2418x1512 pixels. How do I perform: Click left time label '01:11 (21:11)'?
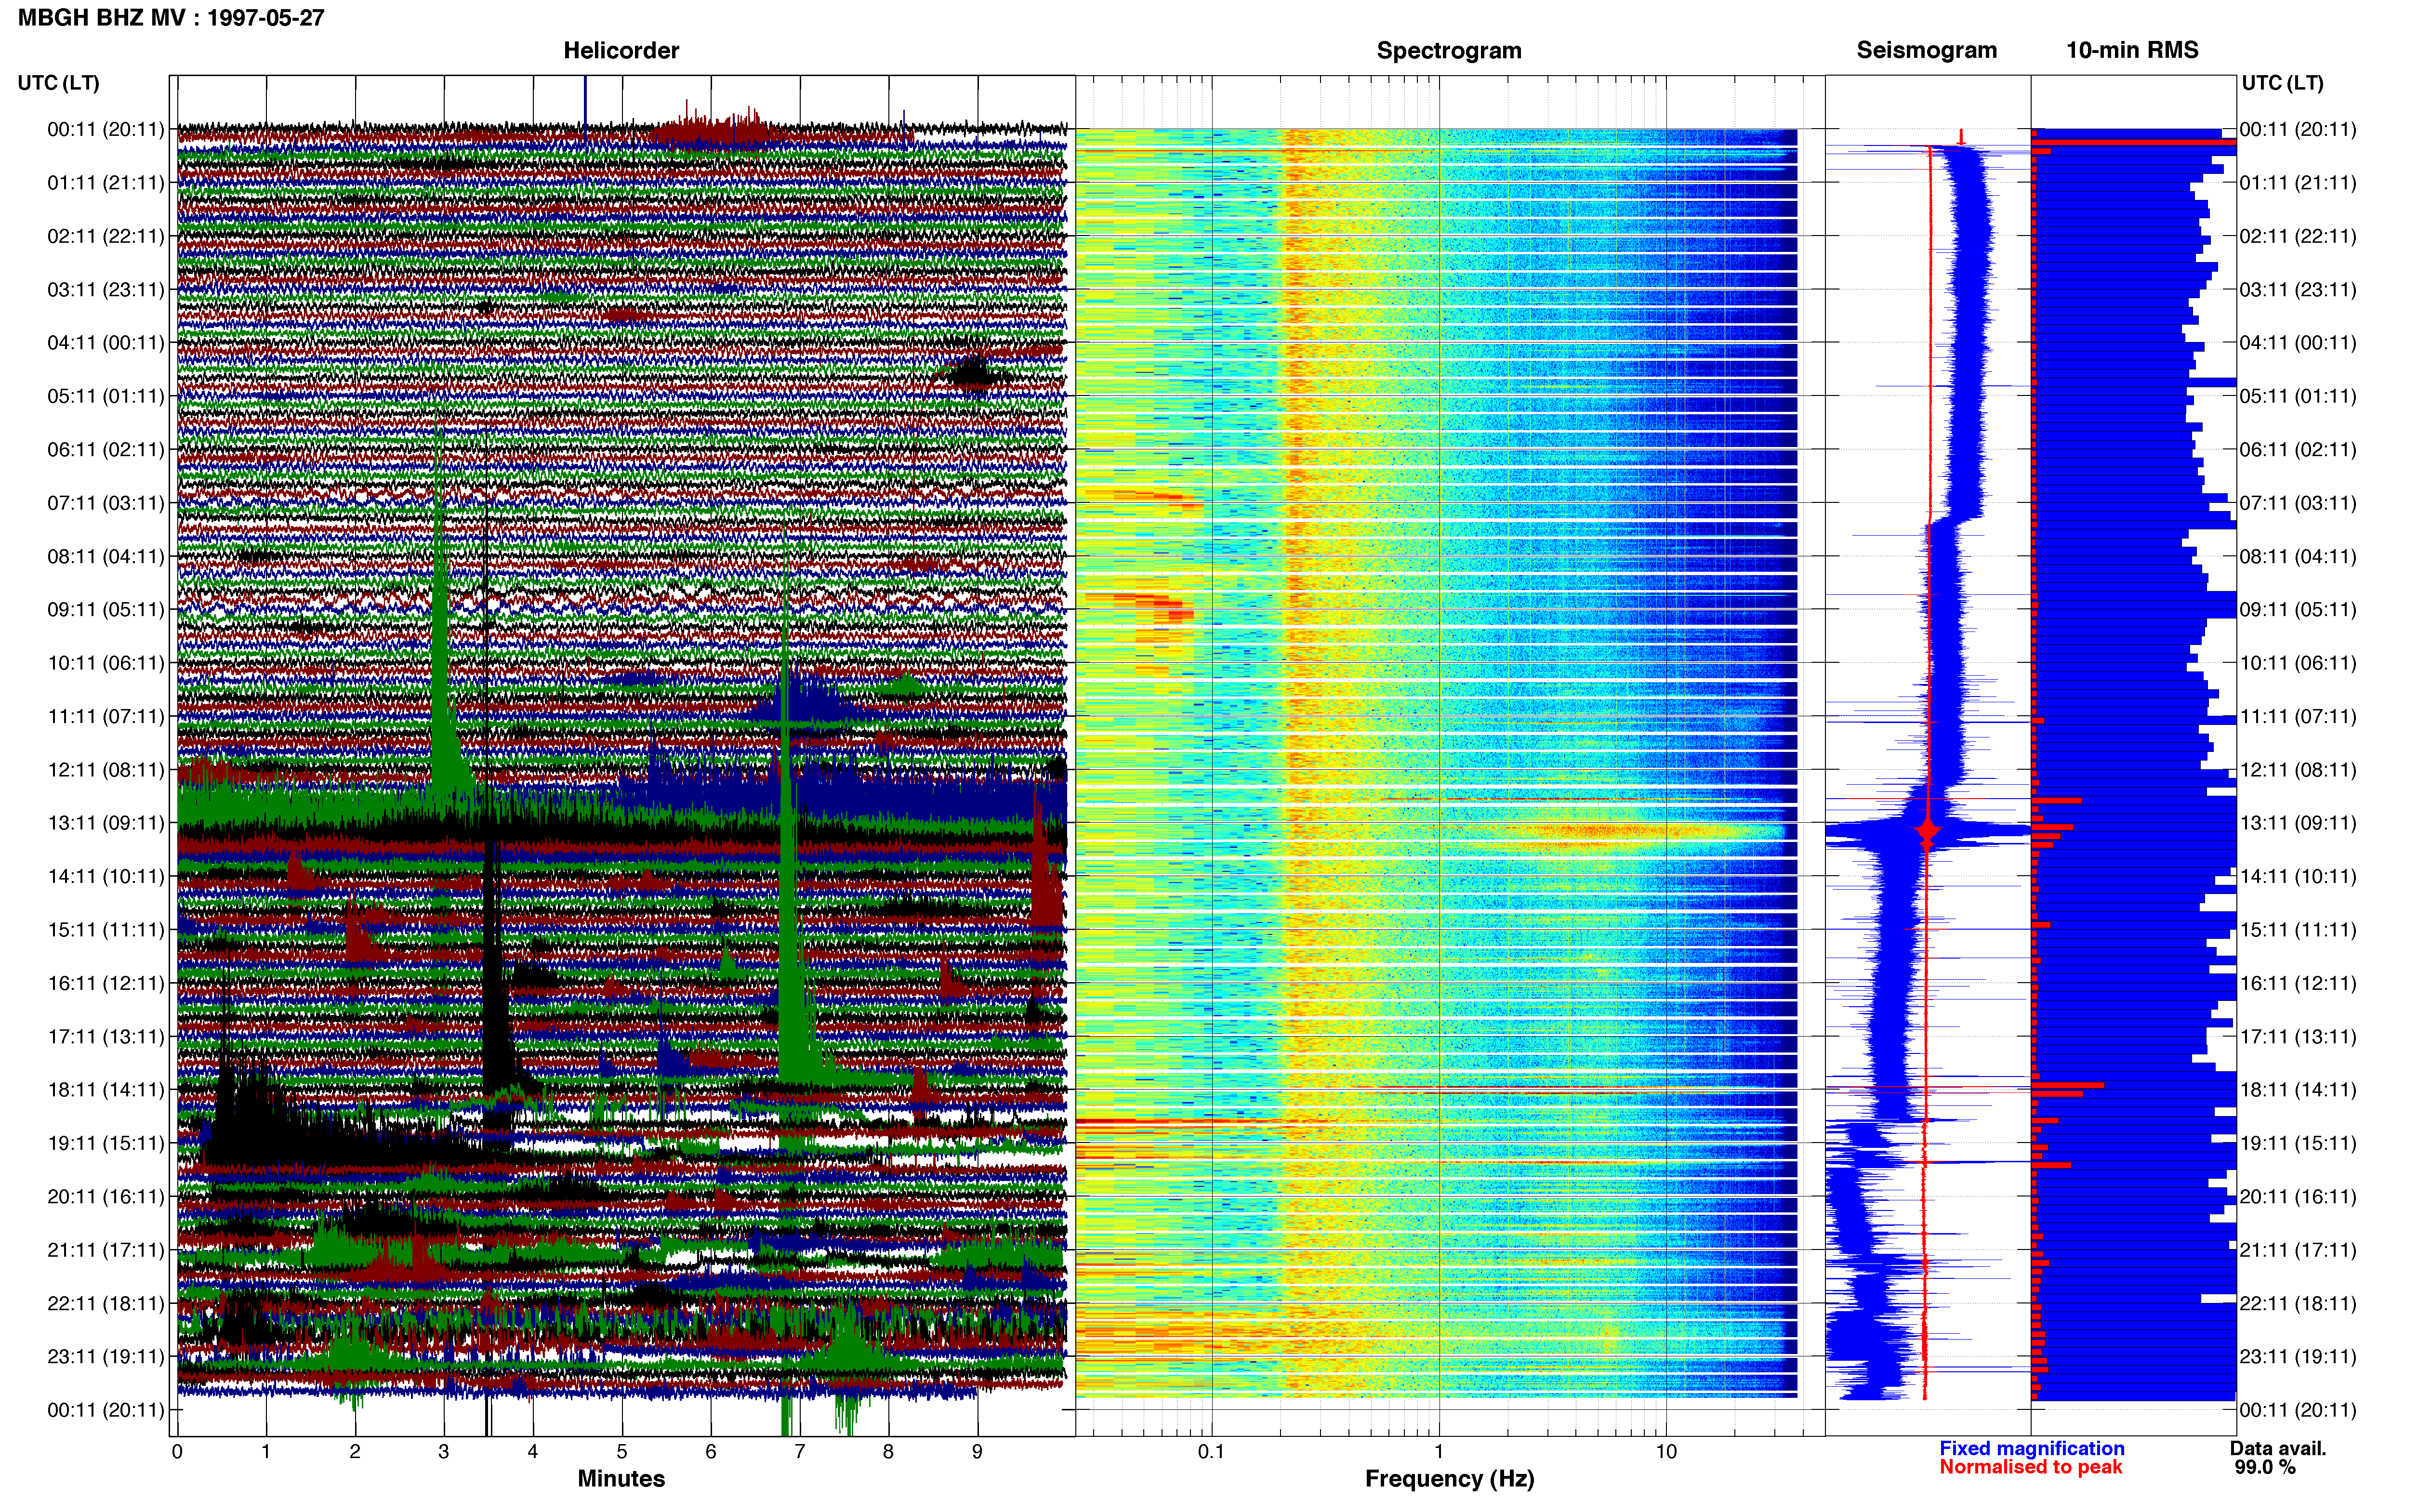pos(106,183)
